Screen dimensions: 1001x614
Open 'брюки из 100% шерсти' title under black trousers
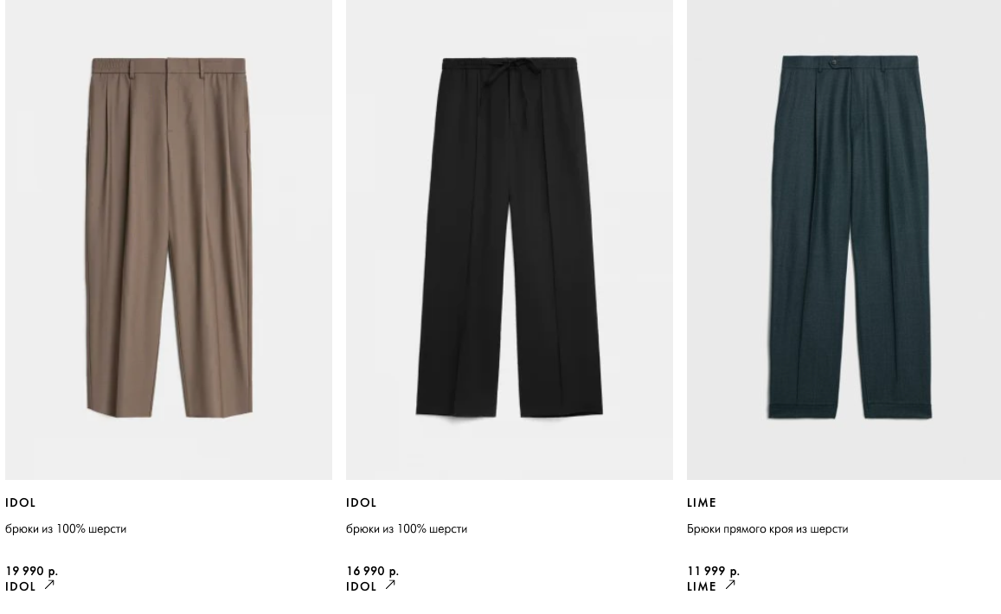point(407,529)
